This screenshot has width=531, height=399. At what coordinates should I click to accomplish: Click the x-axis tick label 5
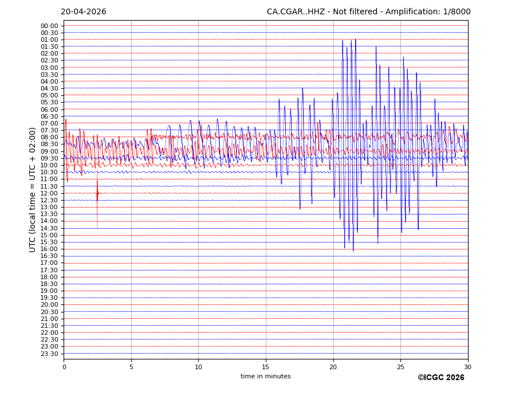pos(131,366)
